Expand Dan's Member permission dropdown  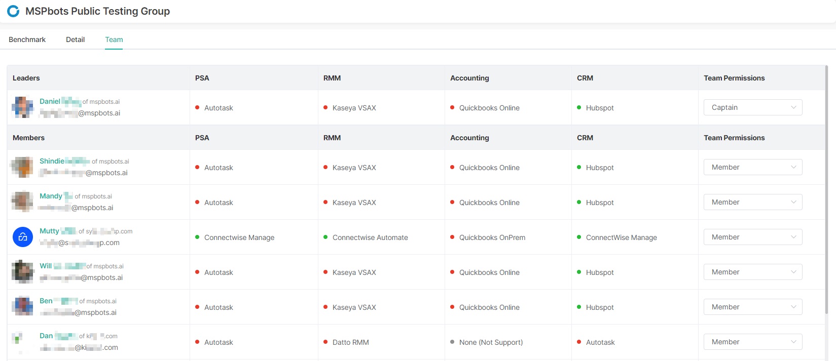(x=752, y=342)
